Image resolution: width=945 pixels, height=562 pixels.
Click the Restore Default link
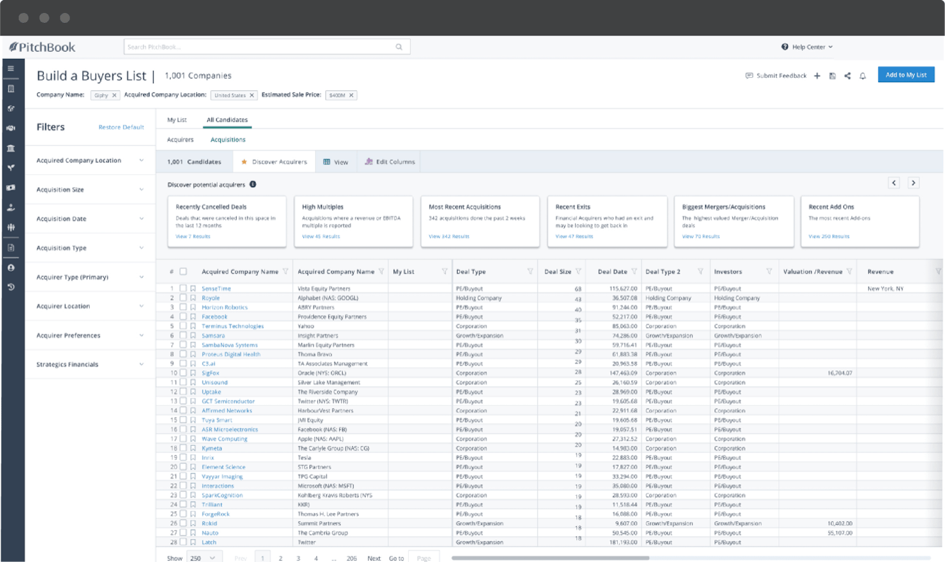coord(121,127)
